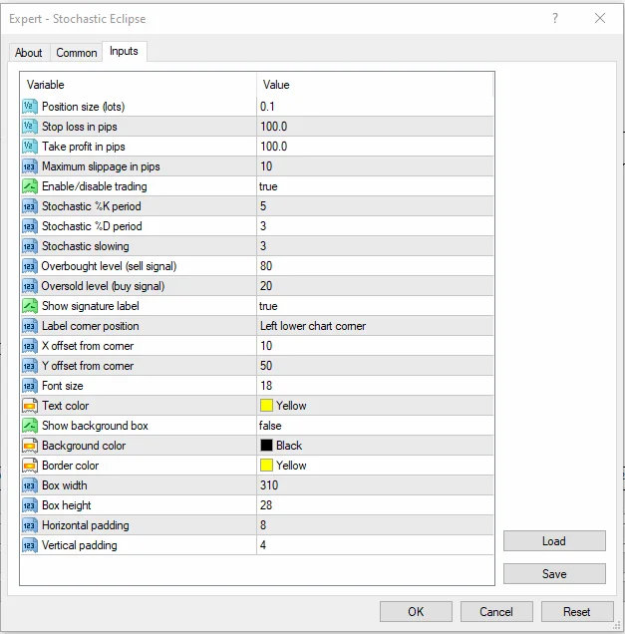Viewport: 625px width, 634px height.
Task: Click the icon beside Overbought level (sell signal)
Action: [30, 266]
